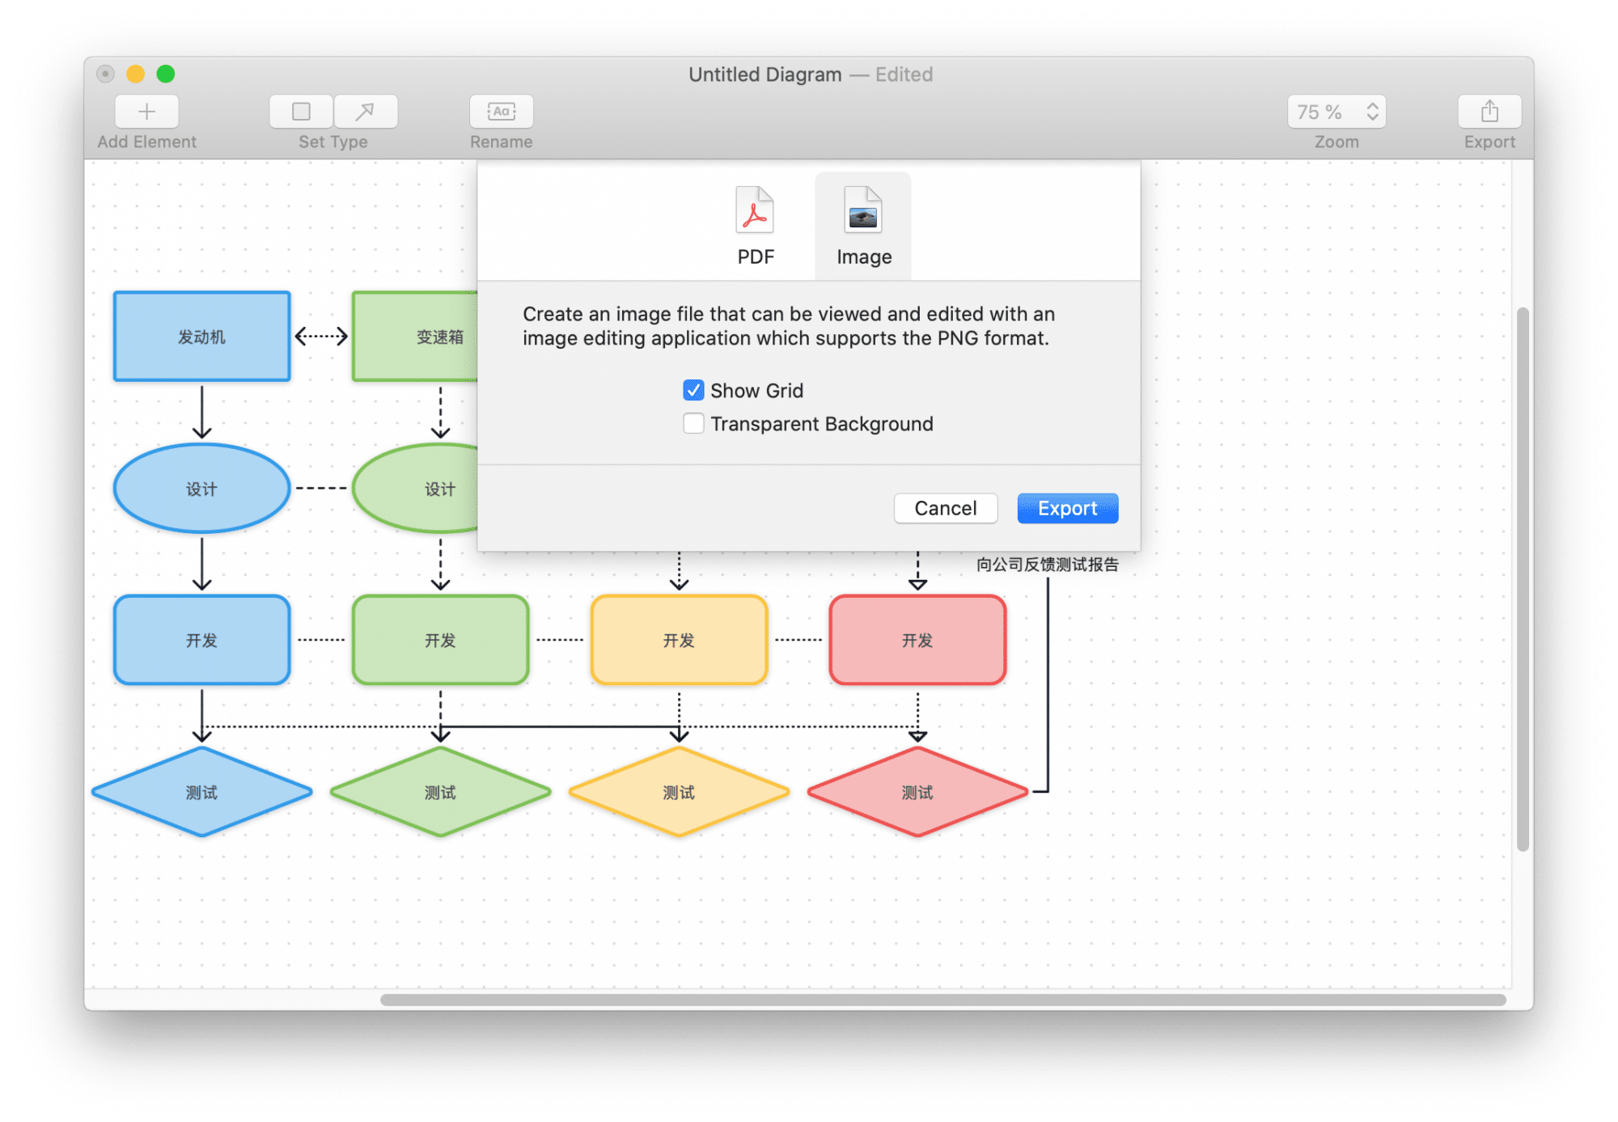The image size is (1618, 1122).
Task: Enable Transparent Background checkbox
Action: [693, 424]
